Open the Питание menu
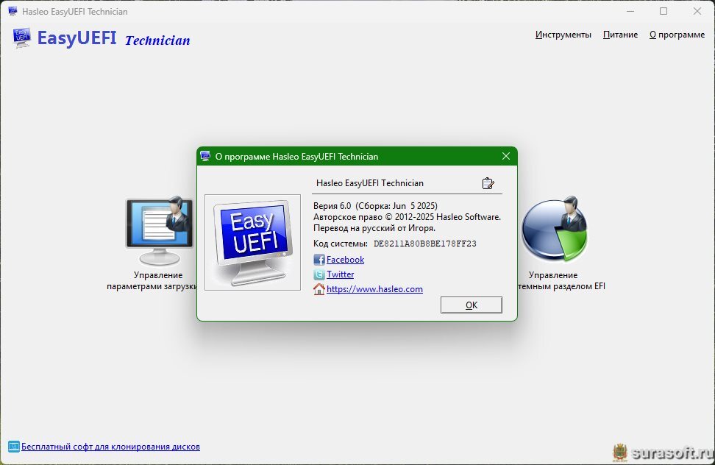715x465 pixels. coord(620,35)
